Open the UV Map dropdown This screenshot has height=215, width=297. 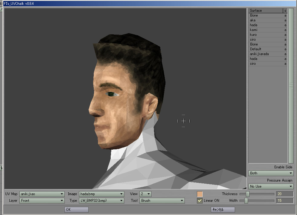[42, 194]
